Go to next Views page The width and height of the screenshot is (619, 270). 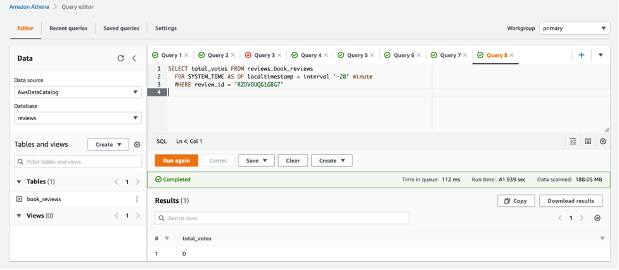(x=137, y=216)
